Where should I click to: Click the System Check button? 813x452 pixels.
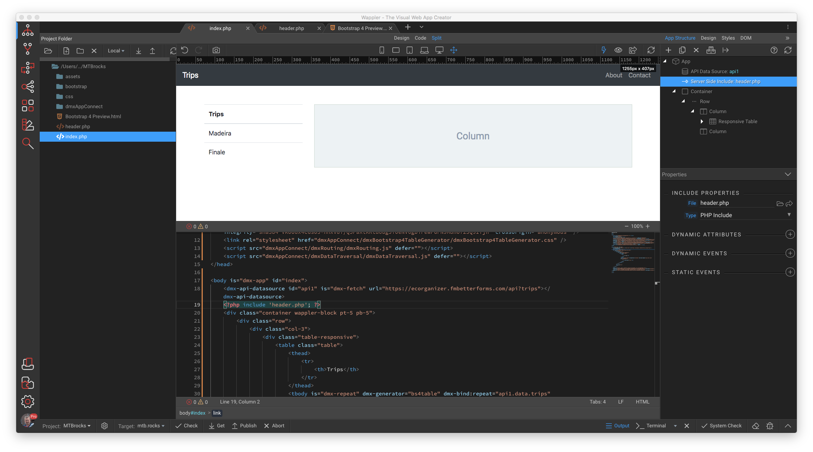click(x=721, y=426)
